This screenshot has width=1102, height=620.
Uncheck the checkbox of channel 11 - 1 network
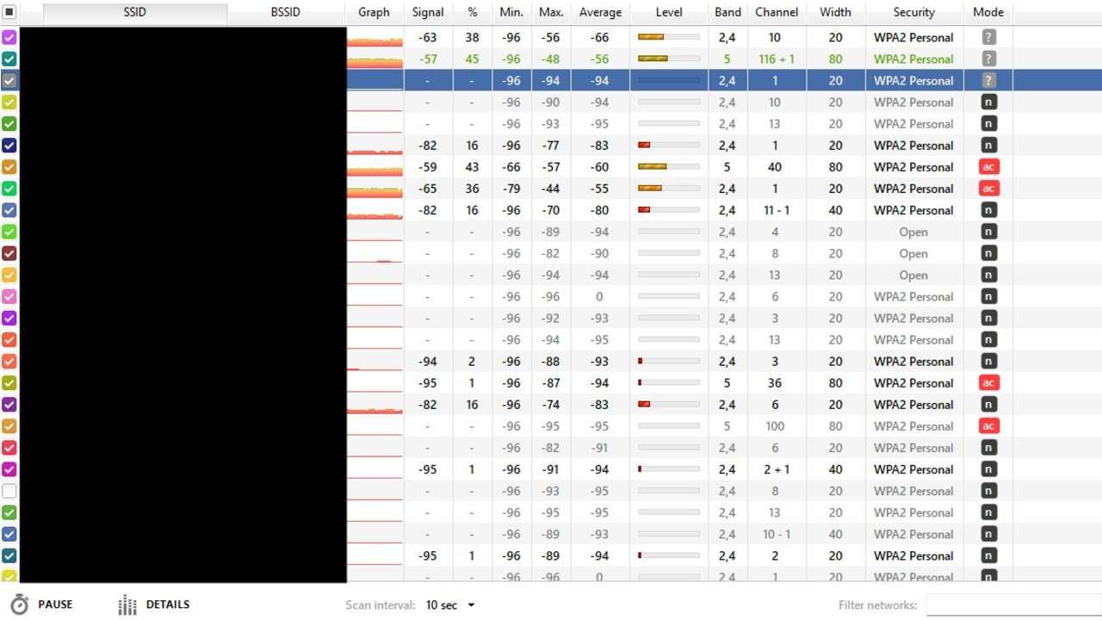tap(9, 210)
